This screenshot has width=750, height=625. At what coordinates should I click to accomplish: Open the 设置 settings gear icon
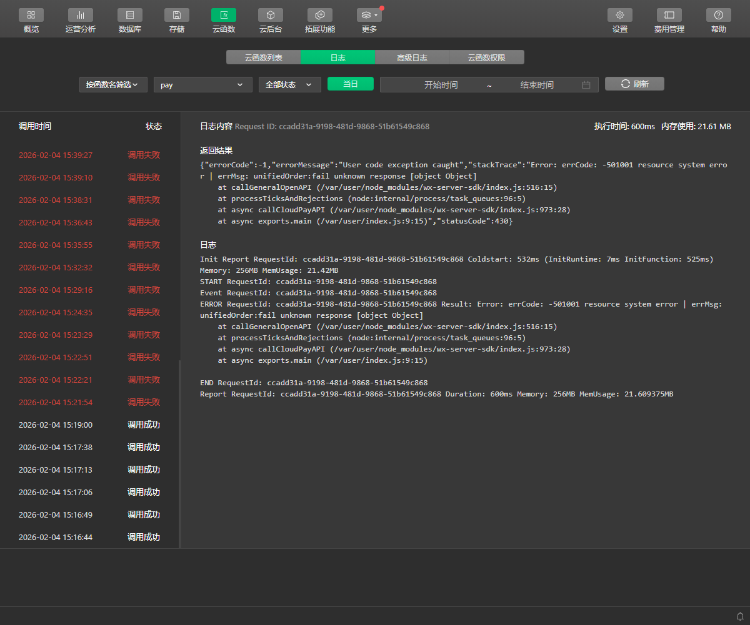pyautogui.click(x=620, y=15)
